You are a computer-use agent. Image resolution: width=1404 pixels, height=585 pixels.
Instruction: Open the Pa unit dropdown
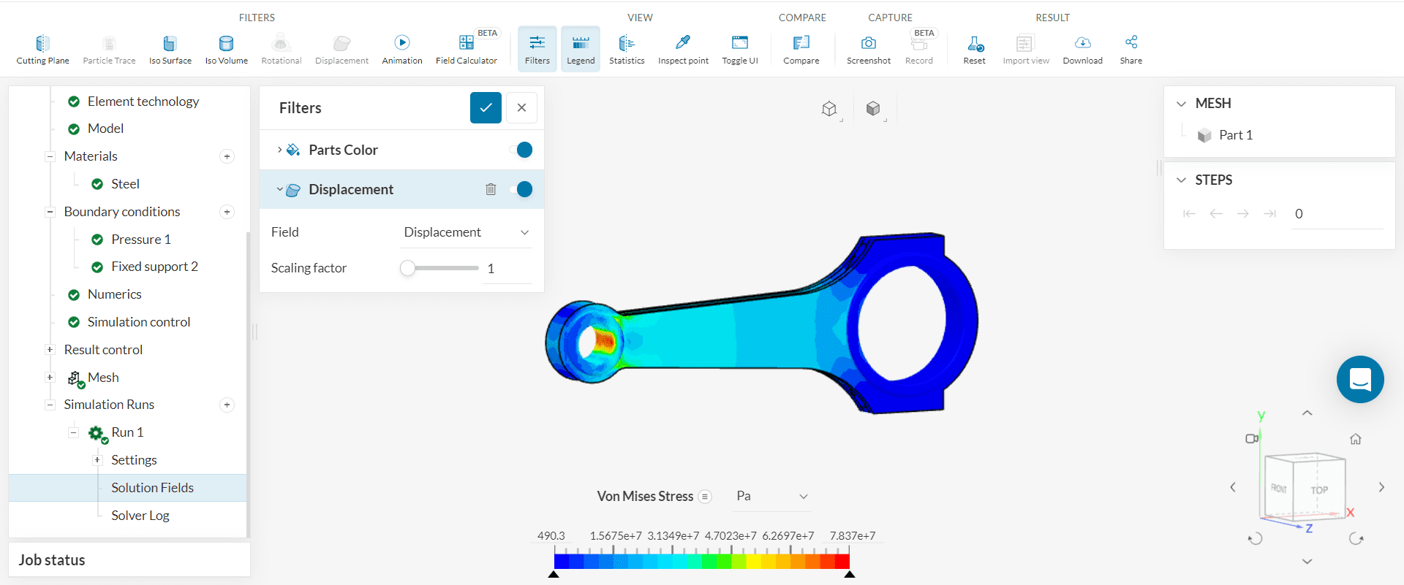771,497
